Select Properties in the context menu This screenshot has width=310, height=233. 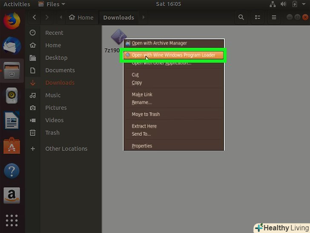[174, 146]
